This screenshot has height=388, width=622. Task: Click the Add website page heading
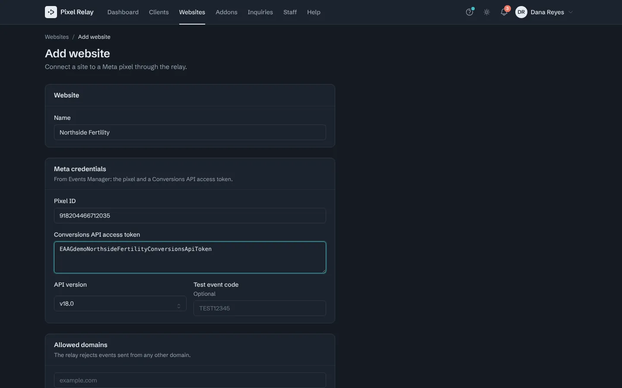click(x=77, y=53)
